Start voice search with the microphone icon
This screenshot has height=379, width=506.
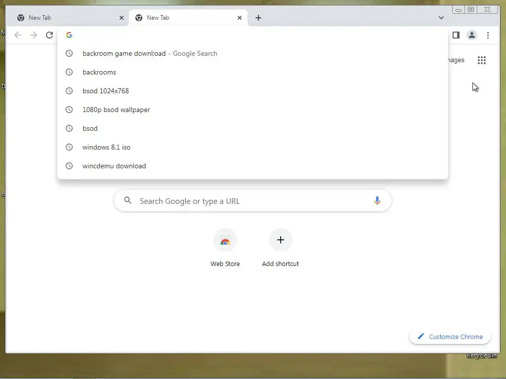pyautogui.click(x=377, y=201)
